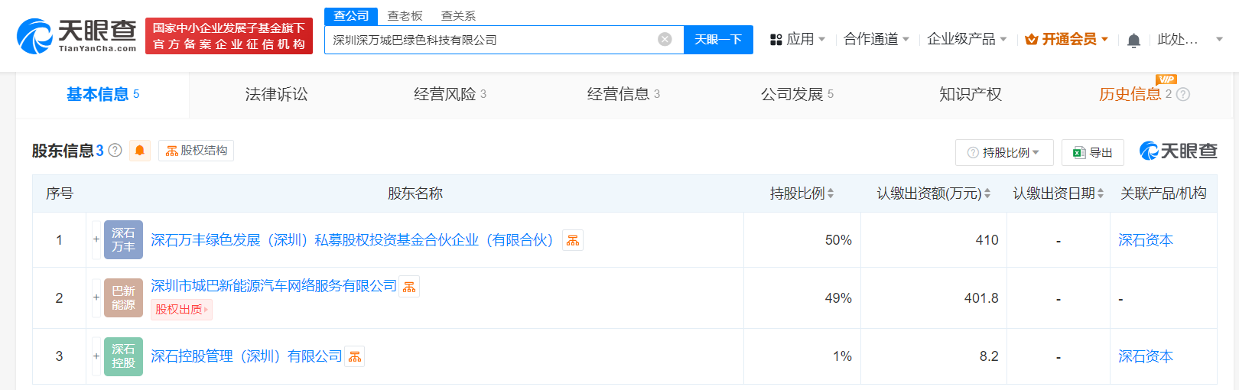Select the 历史信息 VIP tab

pos(1135,94)
